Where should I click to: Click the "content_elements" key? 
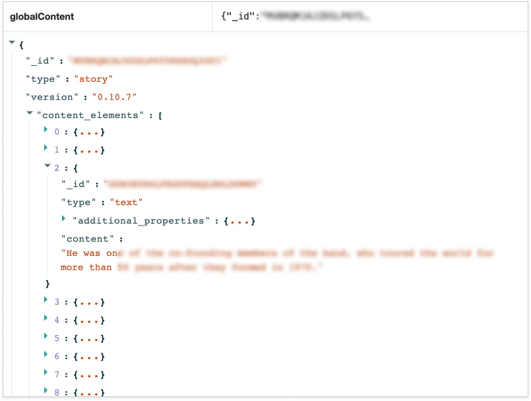[90, 115]
